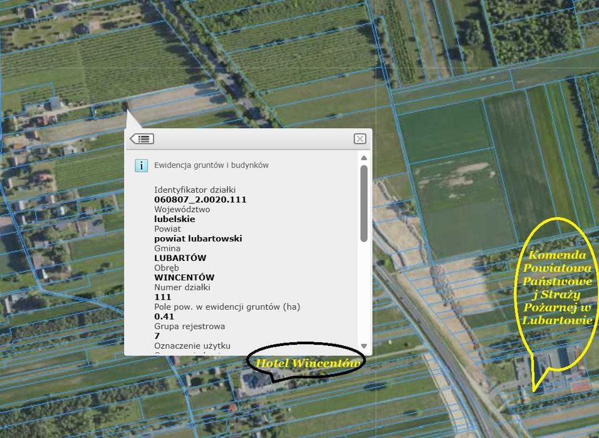
Task: Click the 'Oznaczenie użytku' label
Action: (x=192, y=345)
